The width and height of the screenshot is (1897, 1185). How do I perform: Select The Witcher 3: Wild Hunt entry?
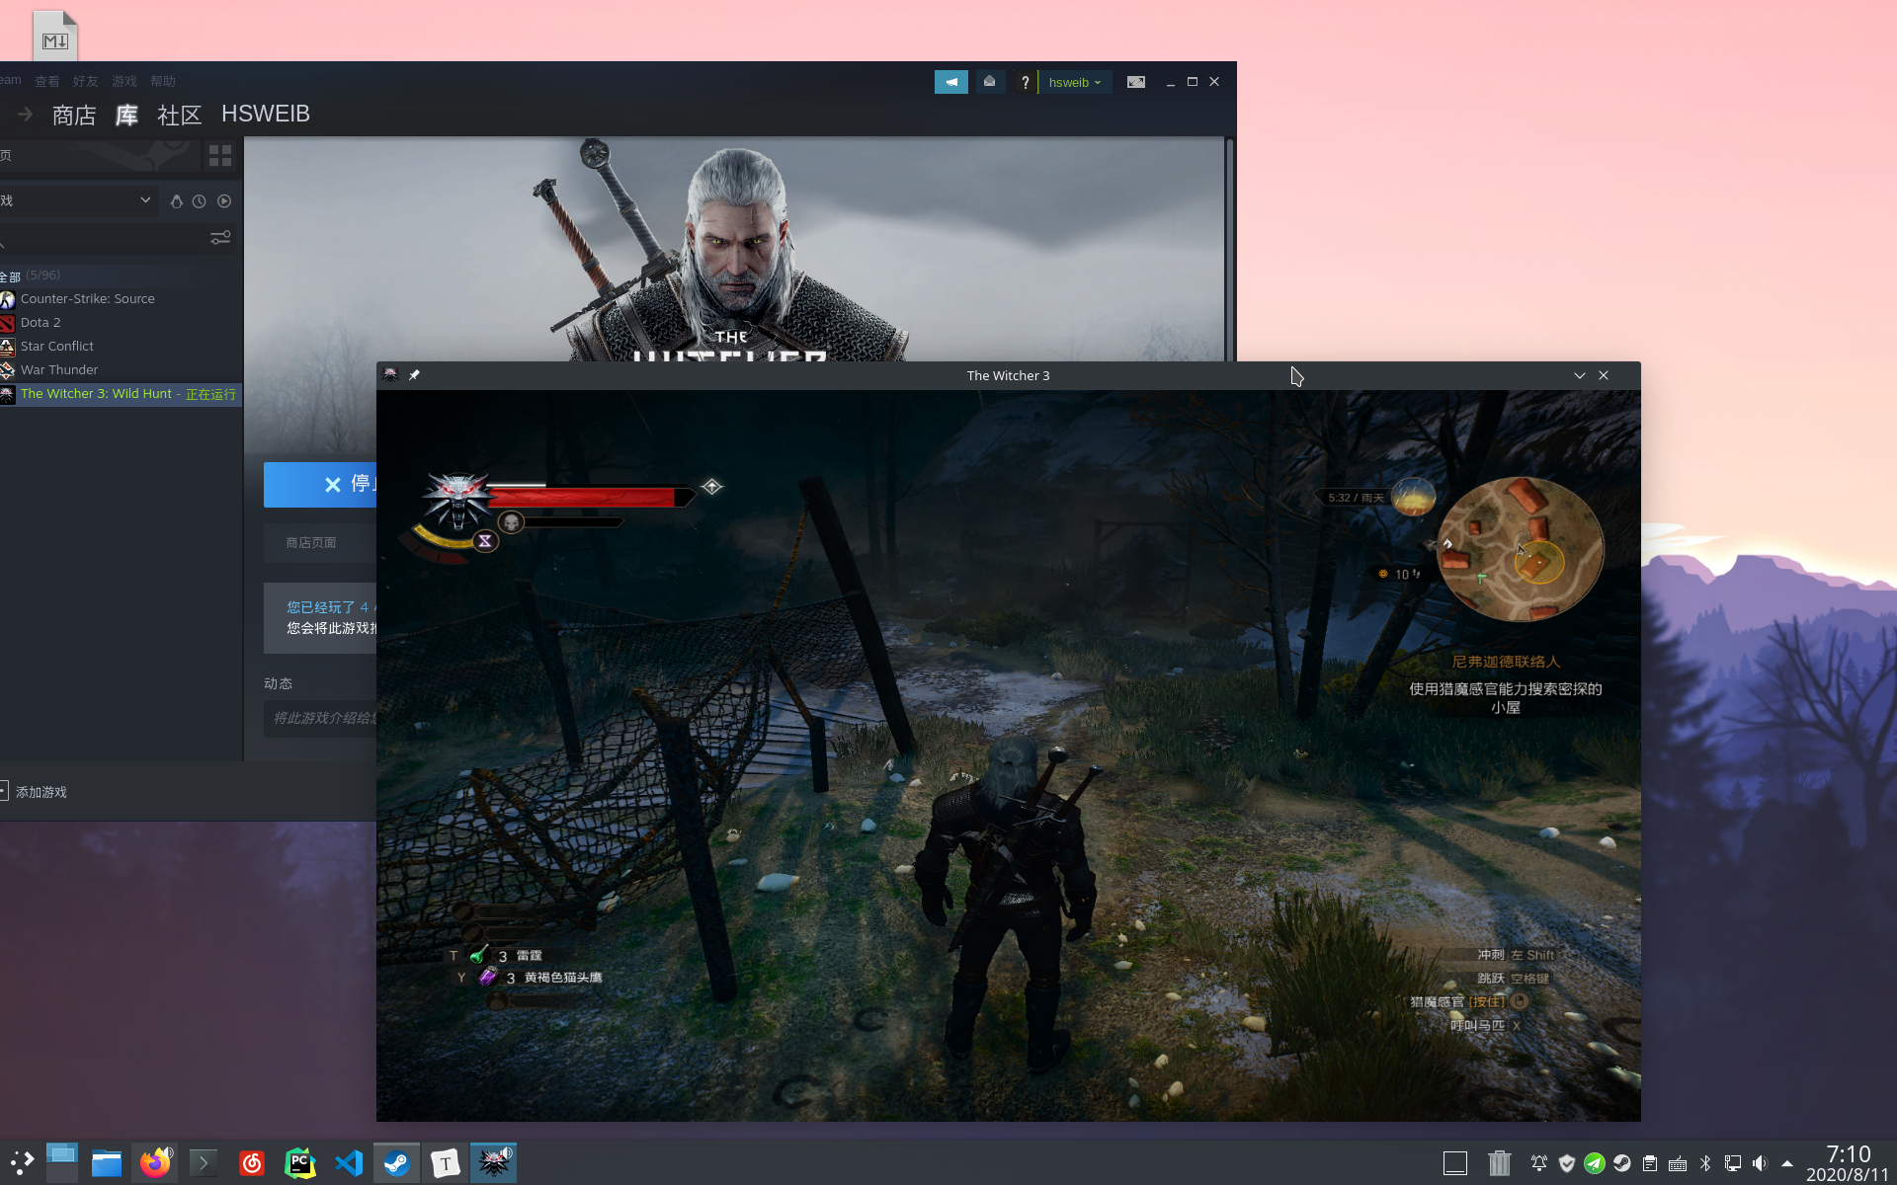122,394
